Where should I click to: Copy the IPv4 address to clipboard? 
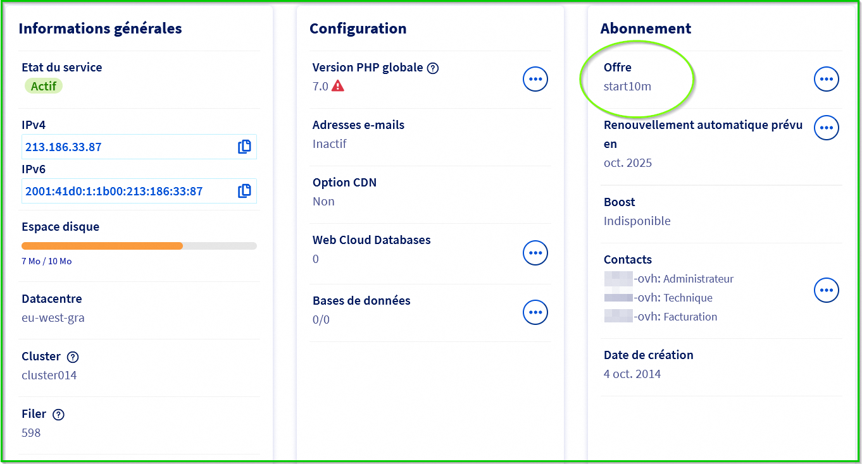244,147
